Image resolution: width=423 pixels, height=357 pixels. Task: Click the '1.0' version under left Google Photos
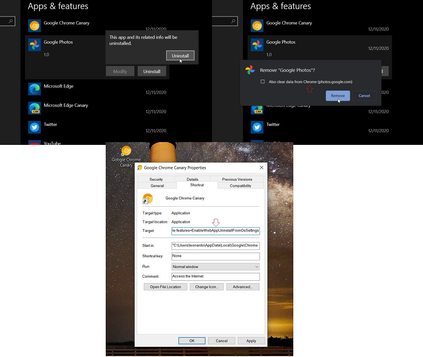tap(47, 55)
